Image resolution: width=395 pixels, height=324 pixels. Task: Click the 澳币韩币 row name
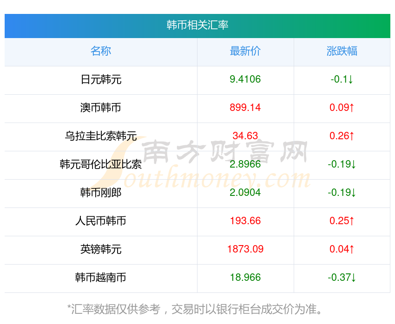(101, 108)
